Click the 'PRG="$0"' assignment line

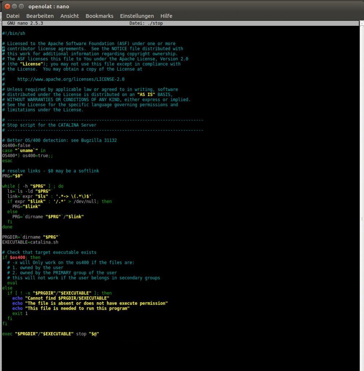tap(12, 176)
